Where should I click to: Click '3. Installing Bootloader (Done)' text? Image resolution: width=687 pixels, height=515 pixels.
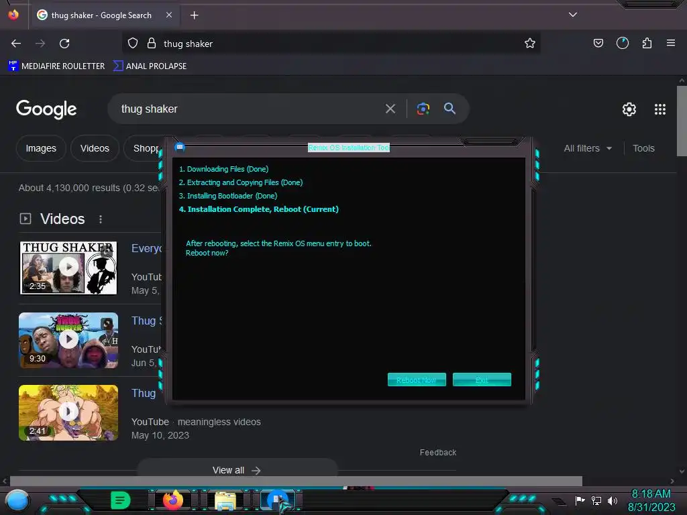(228, 196)
